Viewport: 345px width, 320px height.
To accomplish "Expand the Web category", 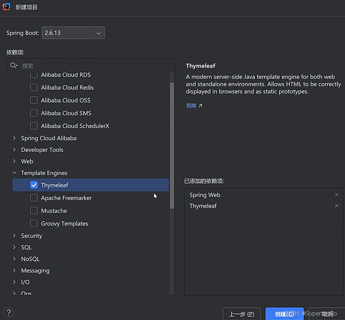I will [14, 161].
